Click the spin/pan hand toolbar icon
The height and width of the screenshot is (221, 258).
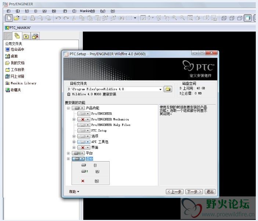pos(167,18)
